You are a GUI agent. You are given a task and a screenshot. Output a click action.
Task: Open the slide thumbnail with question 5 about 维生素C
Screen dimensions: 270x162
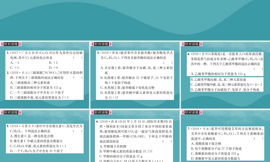45,136
